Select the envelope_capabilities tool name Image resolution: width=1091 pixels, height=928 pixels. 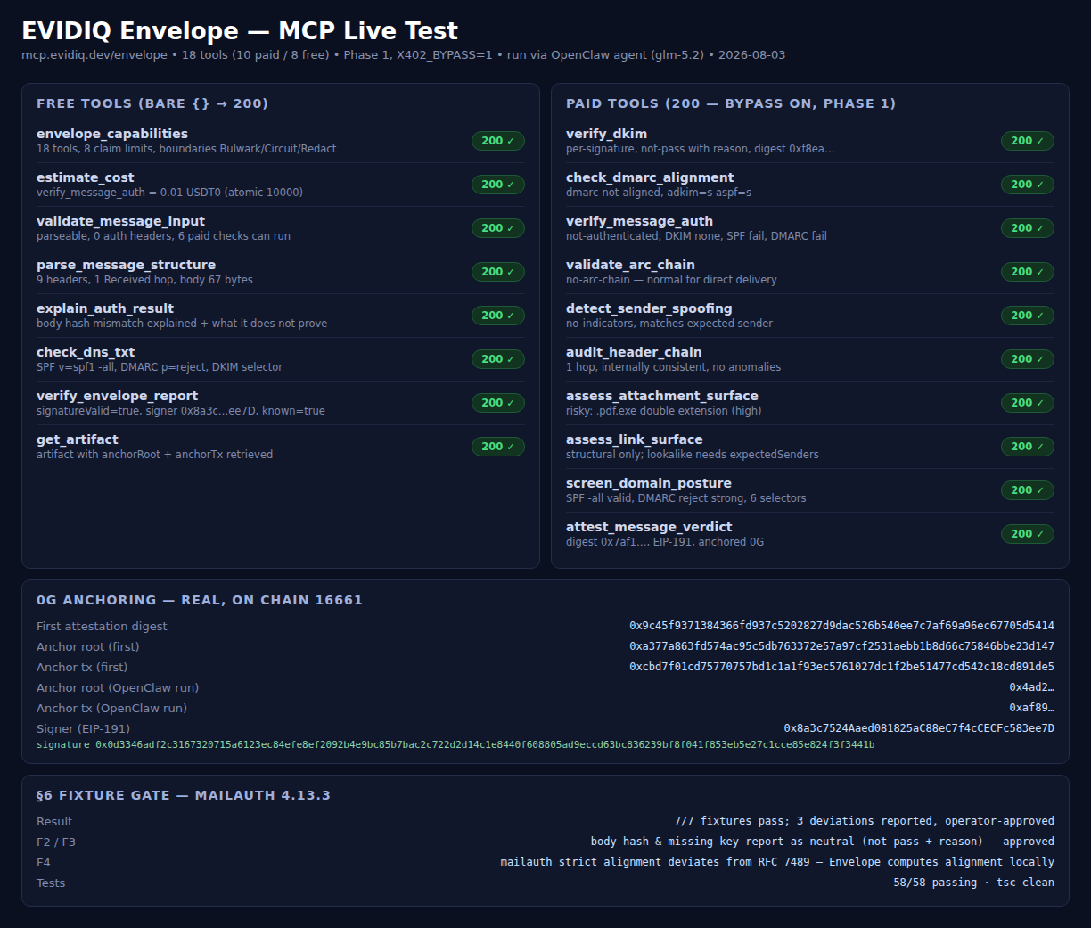click(x=112, y=134)
